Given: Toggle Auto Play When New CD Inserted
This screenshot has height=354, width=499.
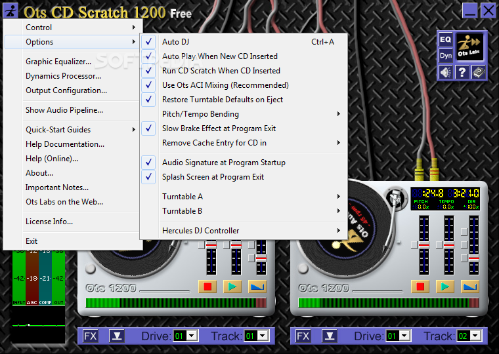Looking at the screenshot, I should (x=244, y=56).
